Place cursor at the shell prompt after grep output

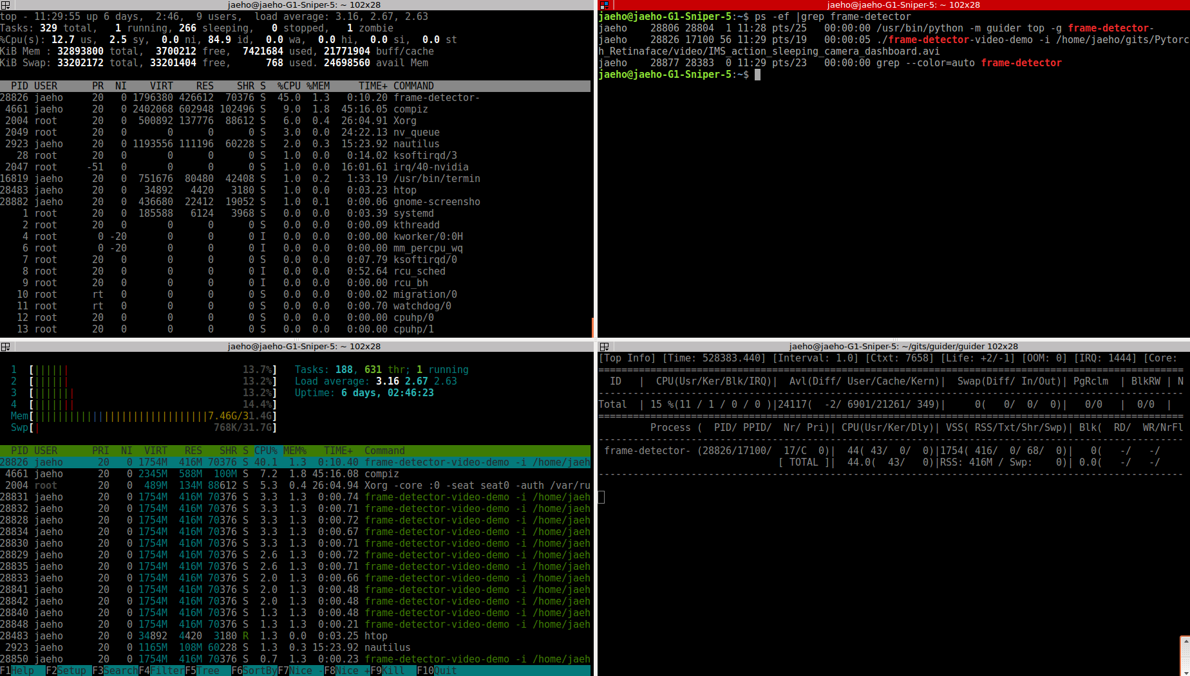pyautogui.click(x=759, y=74)
